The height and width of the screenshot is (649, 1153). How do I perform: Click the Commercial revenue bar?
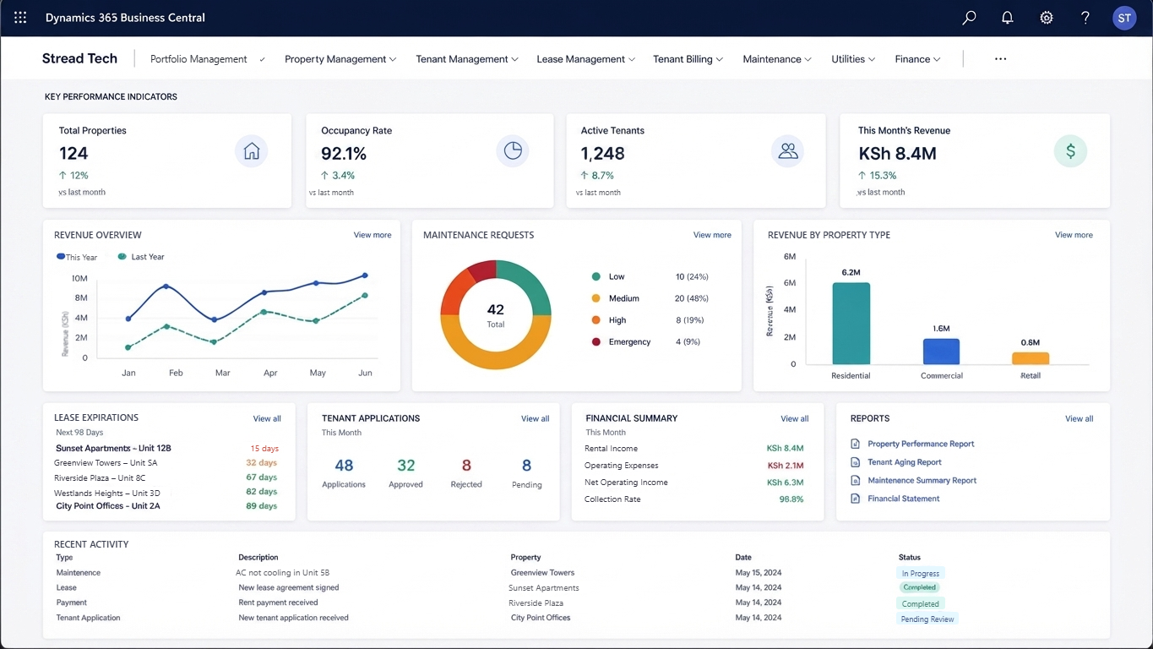(941, 352)
